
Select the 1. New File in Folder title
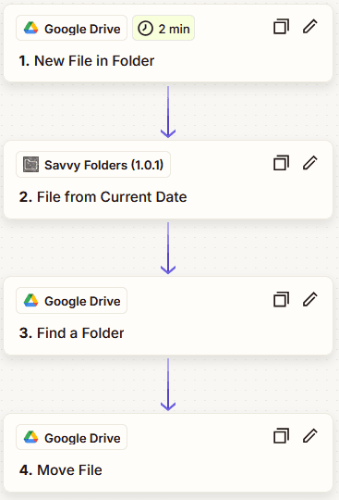pos(87,60)
